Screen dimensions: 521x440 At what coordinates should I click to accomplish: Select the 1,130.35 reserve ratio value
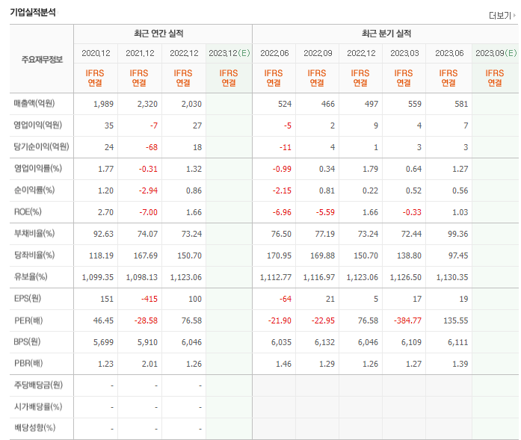point(452,277)
